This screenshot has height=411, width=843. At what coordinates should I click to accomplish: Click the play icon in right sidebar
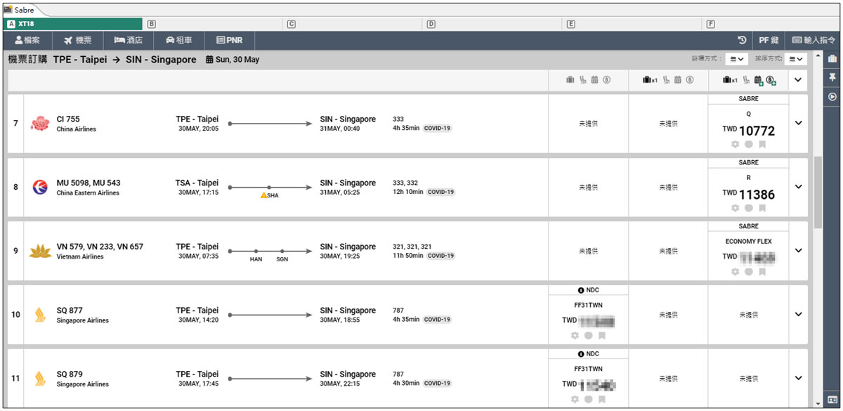(x=832, y=97)
